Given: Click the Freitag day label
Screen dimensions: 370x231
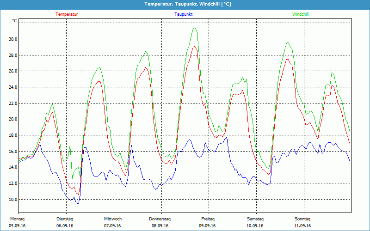Looking at the screenshot, I should (x=208, y=219).
